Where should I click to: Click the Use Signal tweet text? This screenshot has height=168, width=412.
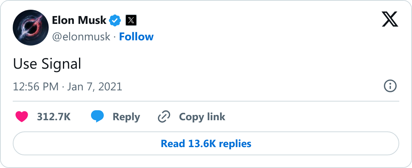coord(47,64)
